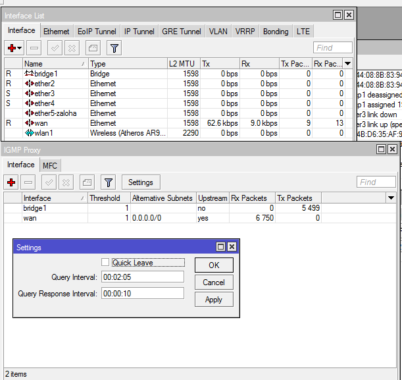The image size is (402, 380).
Task: Click Apply in Settings dialog
Action: (x=214, y=300)
